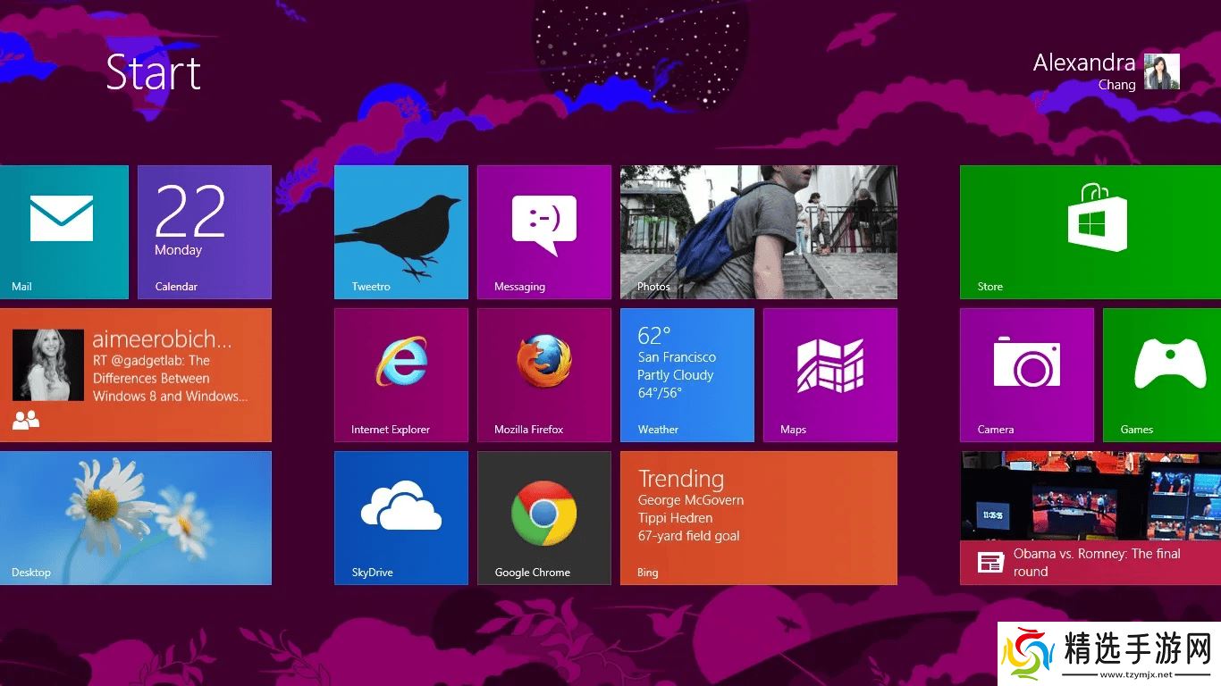The image size is (1221, 686).
Task: Read the Obama vs. Romney news tile
Action: [1090, 517]
